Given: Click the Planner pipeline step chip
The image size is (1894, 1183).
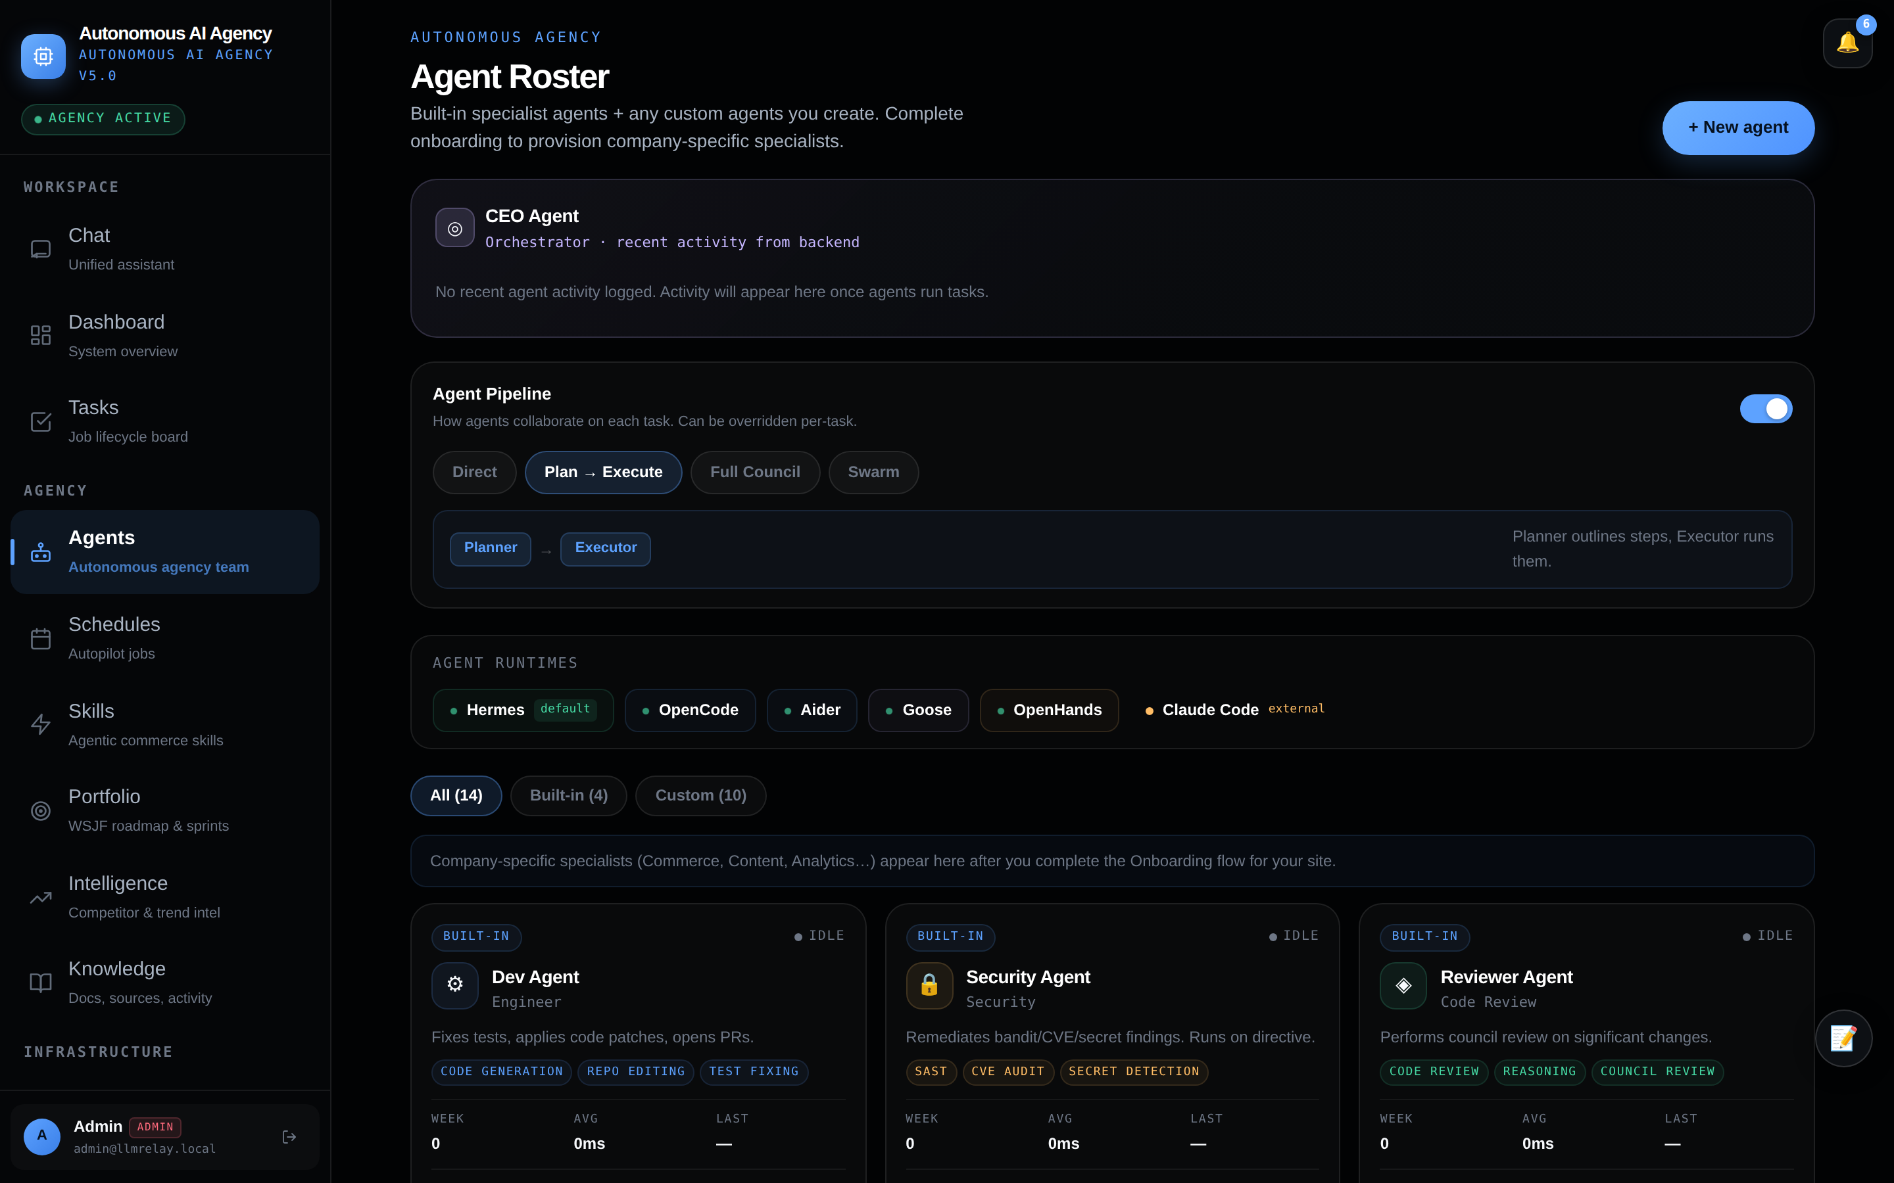Looking at the screenshot, I should 491,549.
